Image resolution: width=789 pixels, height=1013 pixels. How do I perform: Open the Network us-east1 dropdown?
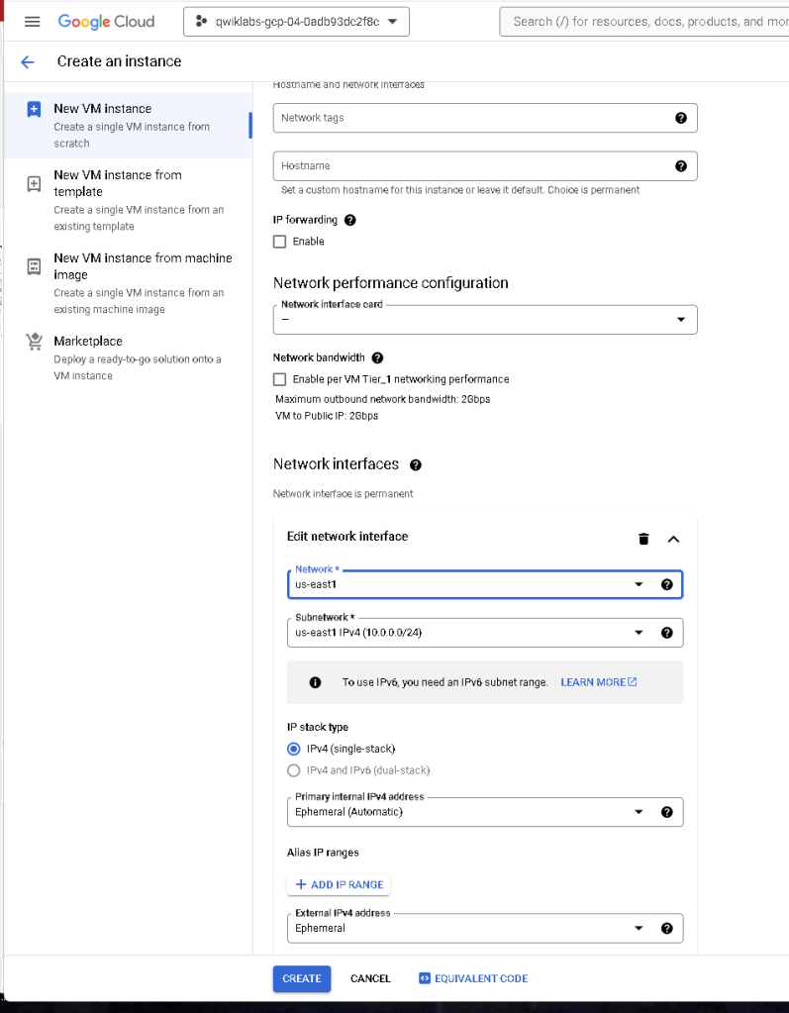[485, 584]
